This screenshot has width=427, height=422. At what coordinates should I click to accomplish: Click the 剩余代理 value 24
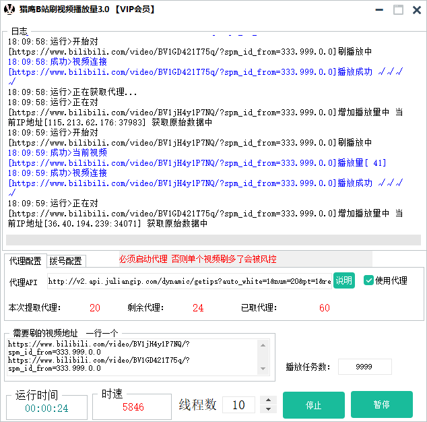[198, 308]
